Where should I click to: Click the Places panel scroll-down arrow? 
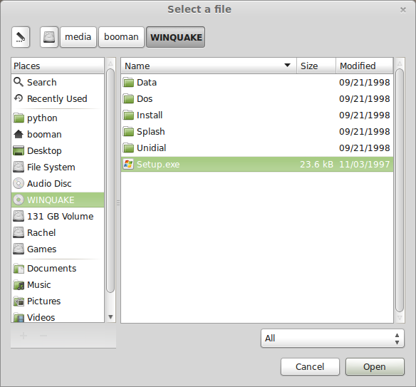point(110,316)
